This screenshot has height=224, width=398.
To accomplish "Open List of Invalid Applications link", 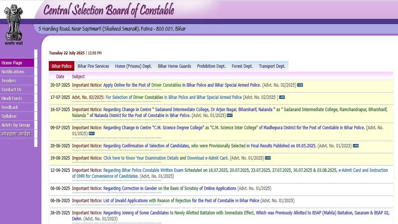I will [x=126, y=201].
